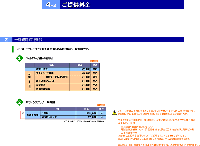Image resolution: width=200 pixels, height=146 pixels.
Task: Click the ※ mark left of 新設工事費
Action: [x=23, y=113]
